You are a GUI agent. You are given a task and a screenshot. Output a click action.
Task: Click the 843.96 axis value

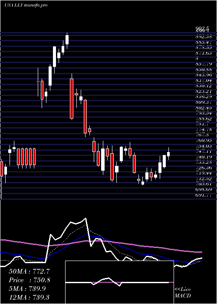click(x=204, y=75)
